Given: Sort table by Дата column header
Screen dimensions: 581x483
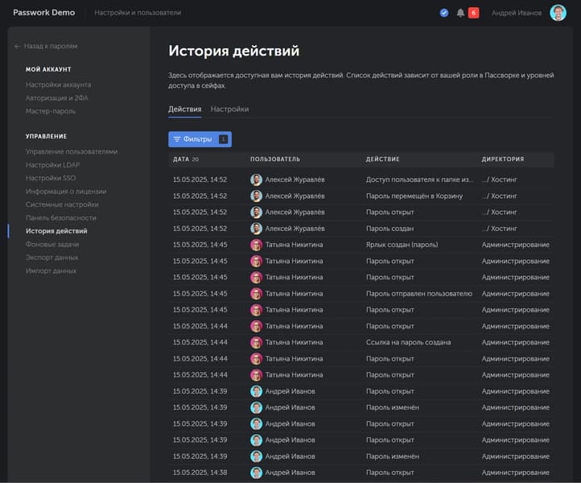Looking at the screenshot, I should click(181, 159).
